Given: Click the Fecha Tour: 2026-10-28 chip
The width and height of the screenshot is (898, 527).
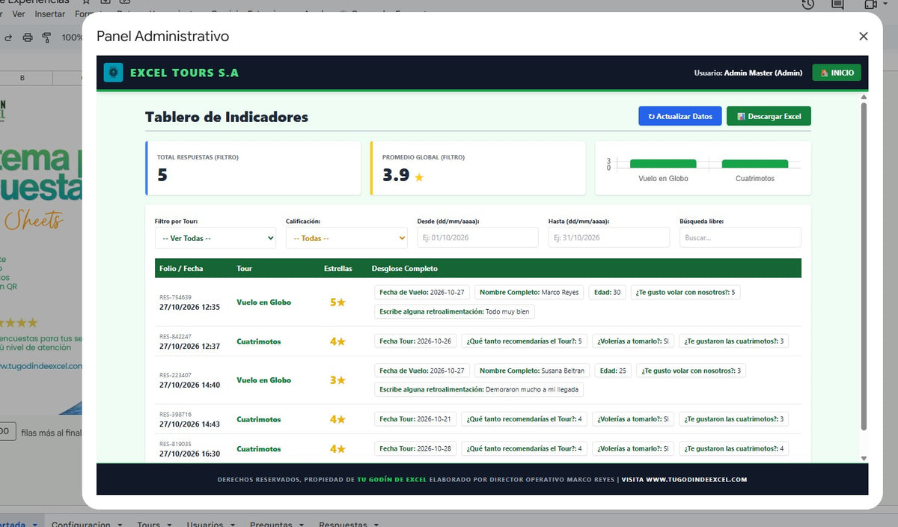Looking at the screenshot, I should [415, 449].
